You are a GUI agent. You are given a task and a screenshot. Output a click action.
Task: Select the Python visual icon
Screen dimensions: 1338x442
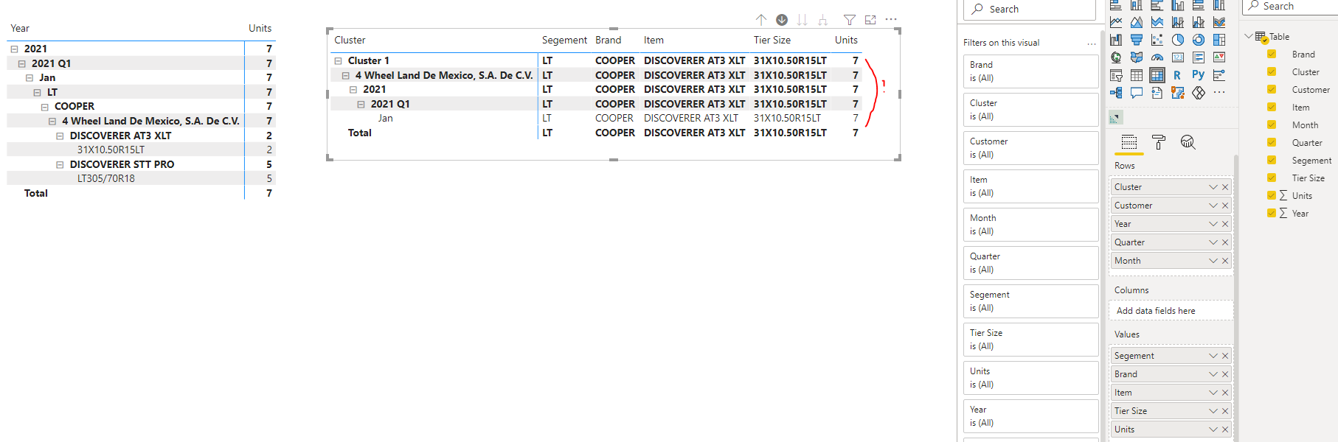coord(1199,75)
